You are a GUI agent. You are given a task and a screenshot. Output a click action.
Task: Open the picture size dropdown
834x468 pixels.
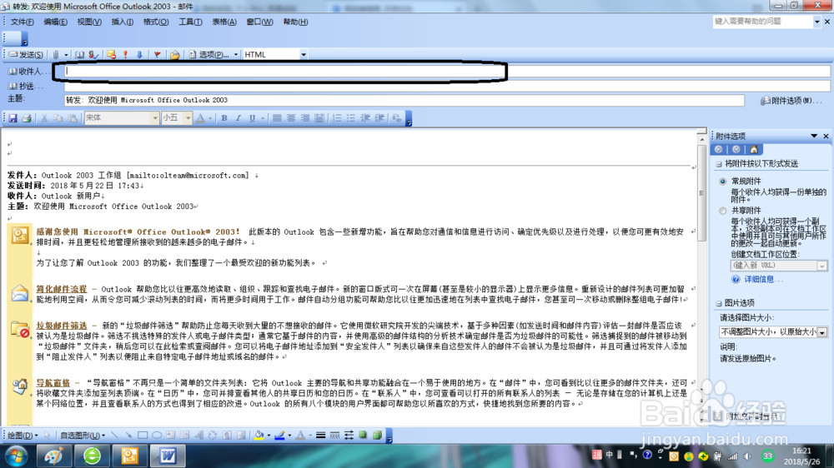(x=822, y=332)
